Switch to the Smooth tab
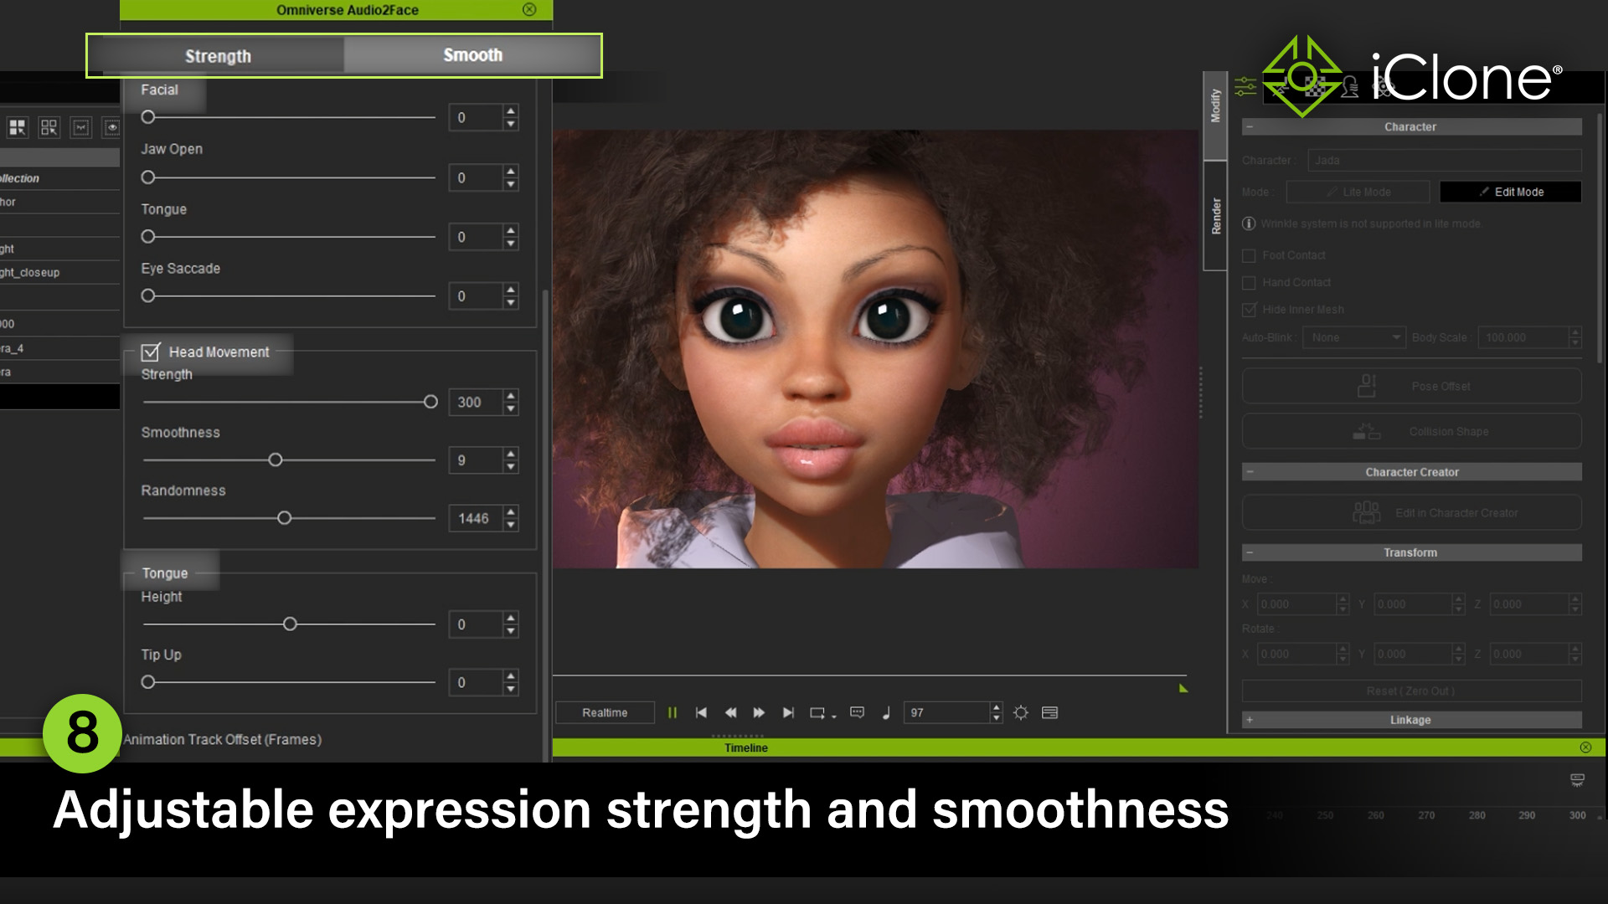Image resolution: width=1608 pixels, height=904 pixels. click(x=472, y=55)
